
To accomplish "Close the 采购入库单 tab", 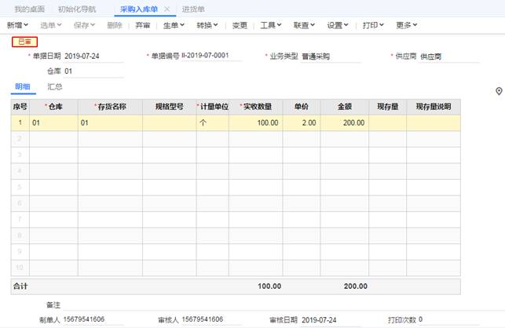I will tap(167, 9).
